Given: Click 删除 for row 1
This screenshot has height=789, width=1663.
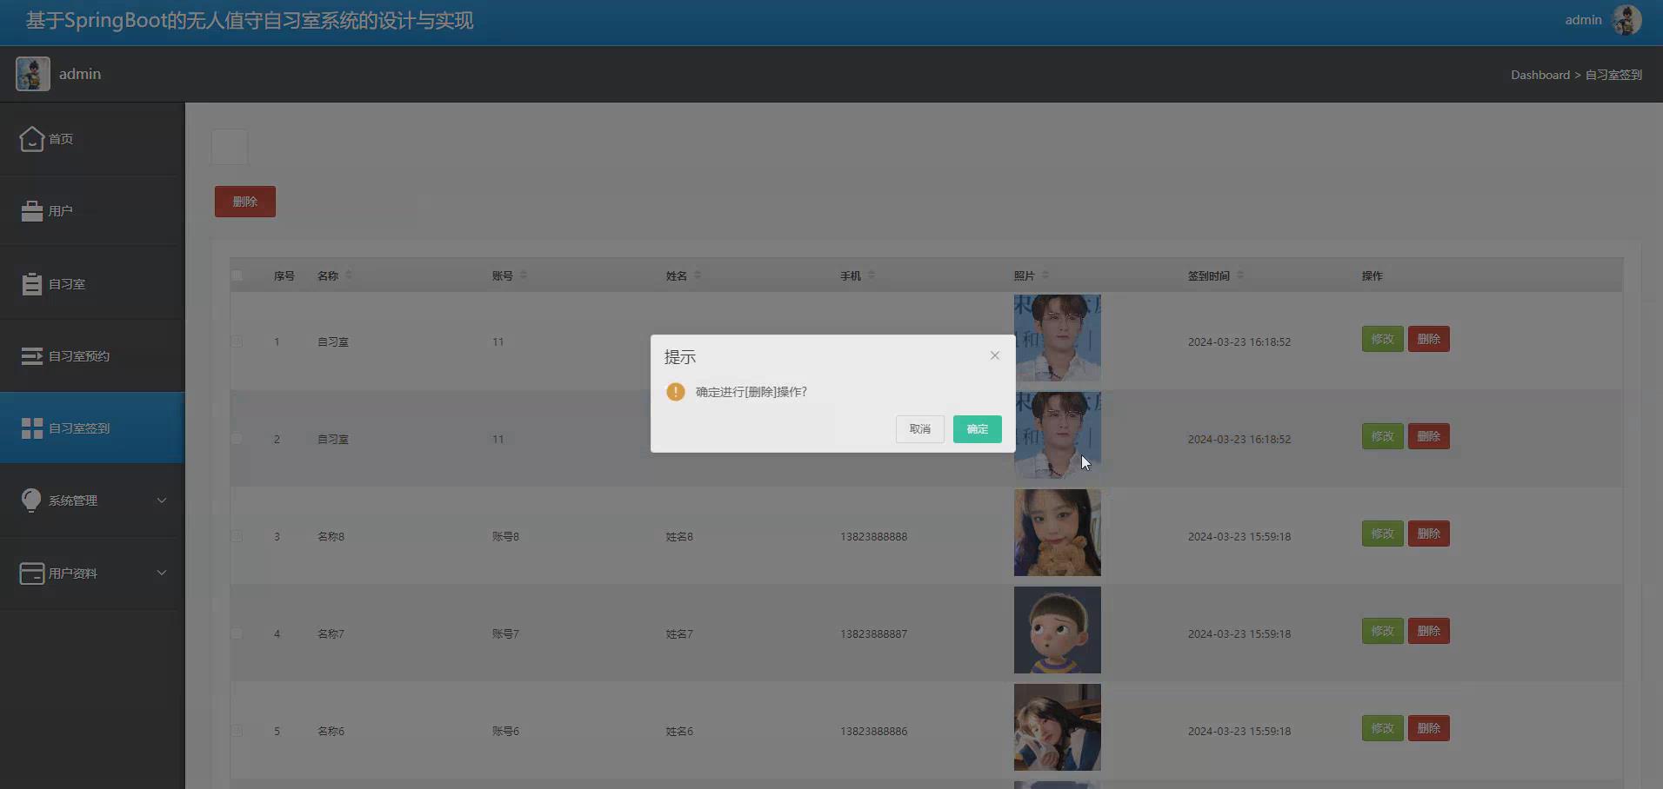Looking at the screenshot, I should pyautogui.click(x=1429, y=339).
